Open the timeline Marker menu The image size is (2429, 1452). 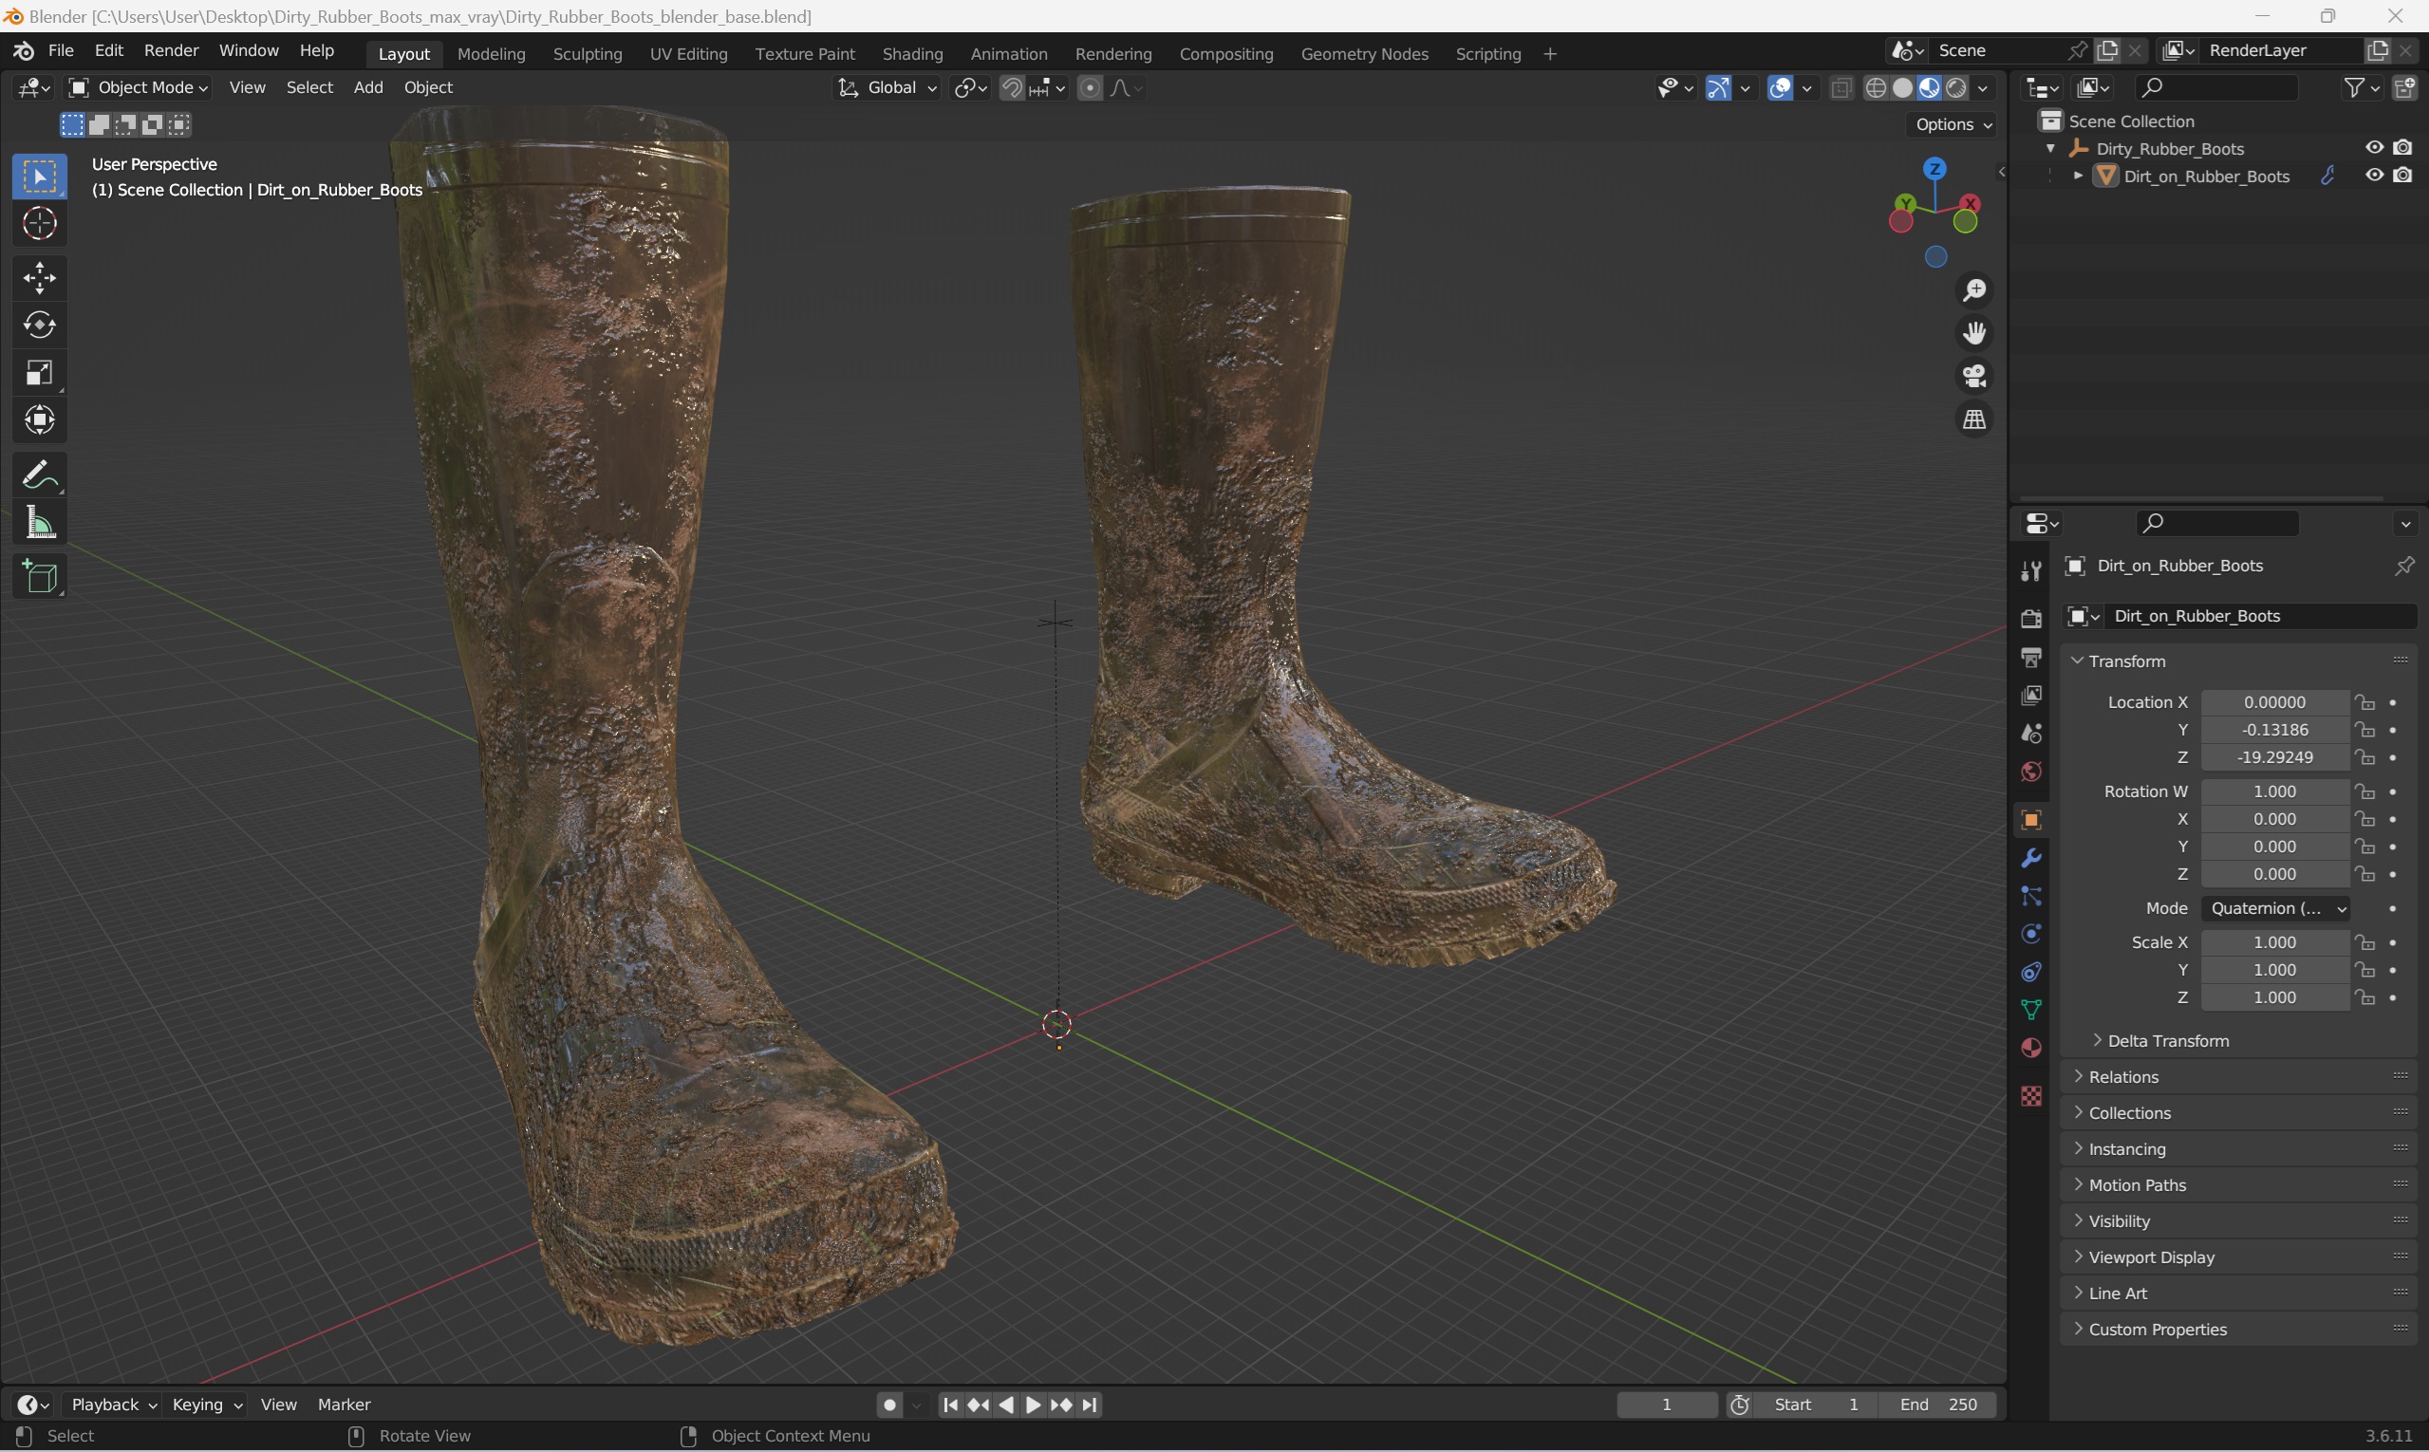coord(344,1405)
